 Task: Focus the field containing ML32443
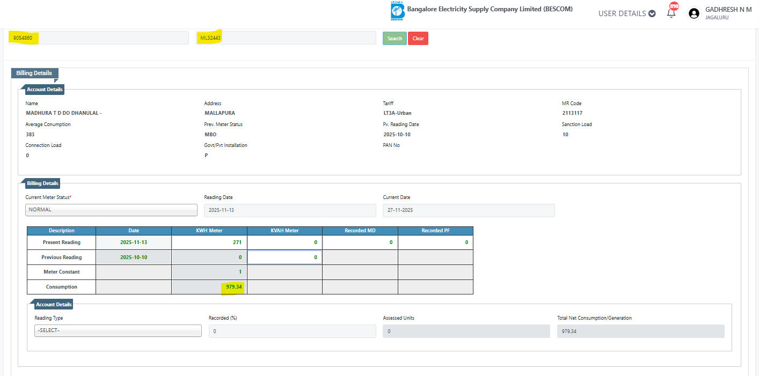click(286, 38)
